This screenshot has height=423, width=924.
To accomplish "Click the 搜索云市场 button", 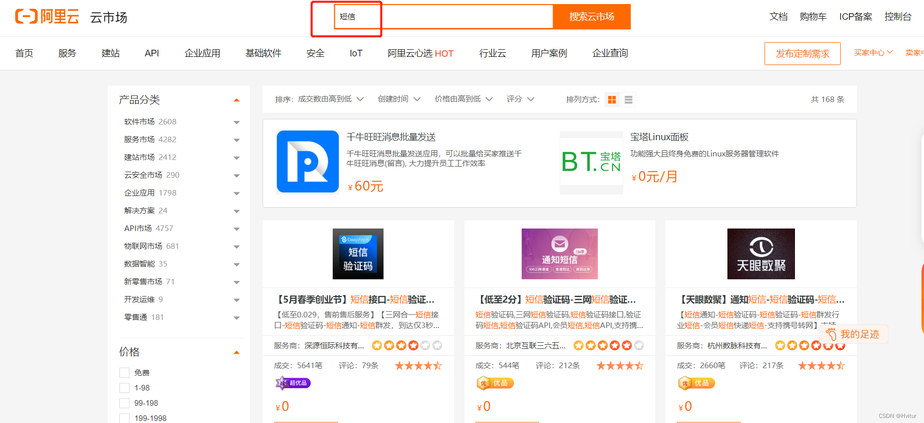I will click(592, 17).
